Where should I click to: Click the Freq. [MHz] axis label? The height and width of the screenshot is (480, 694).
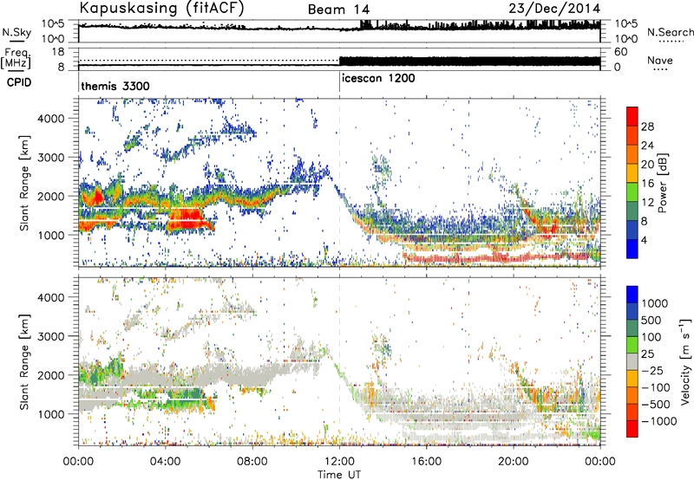click(16, 58)
